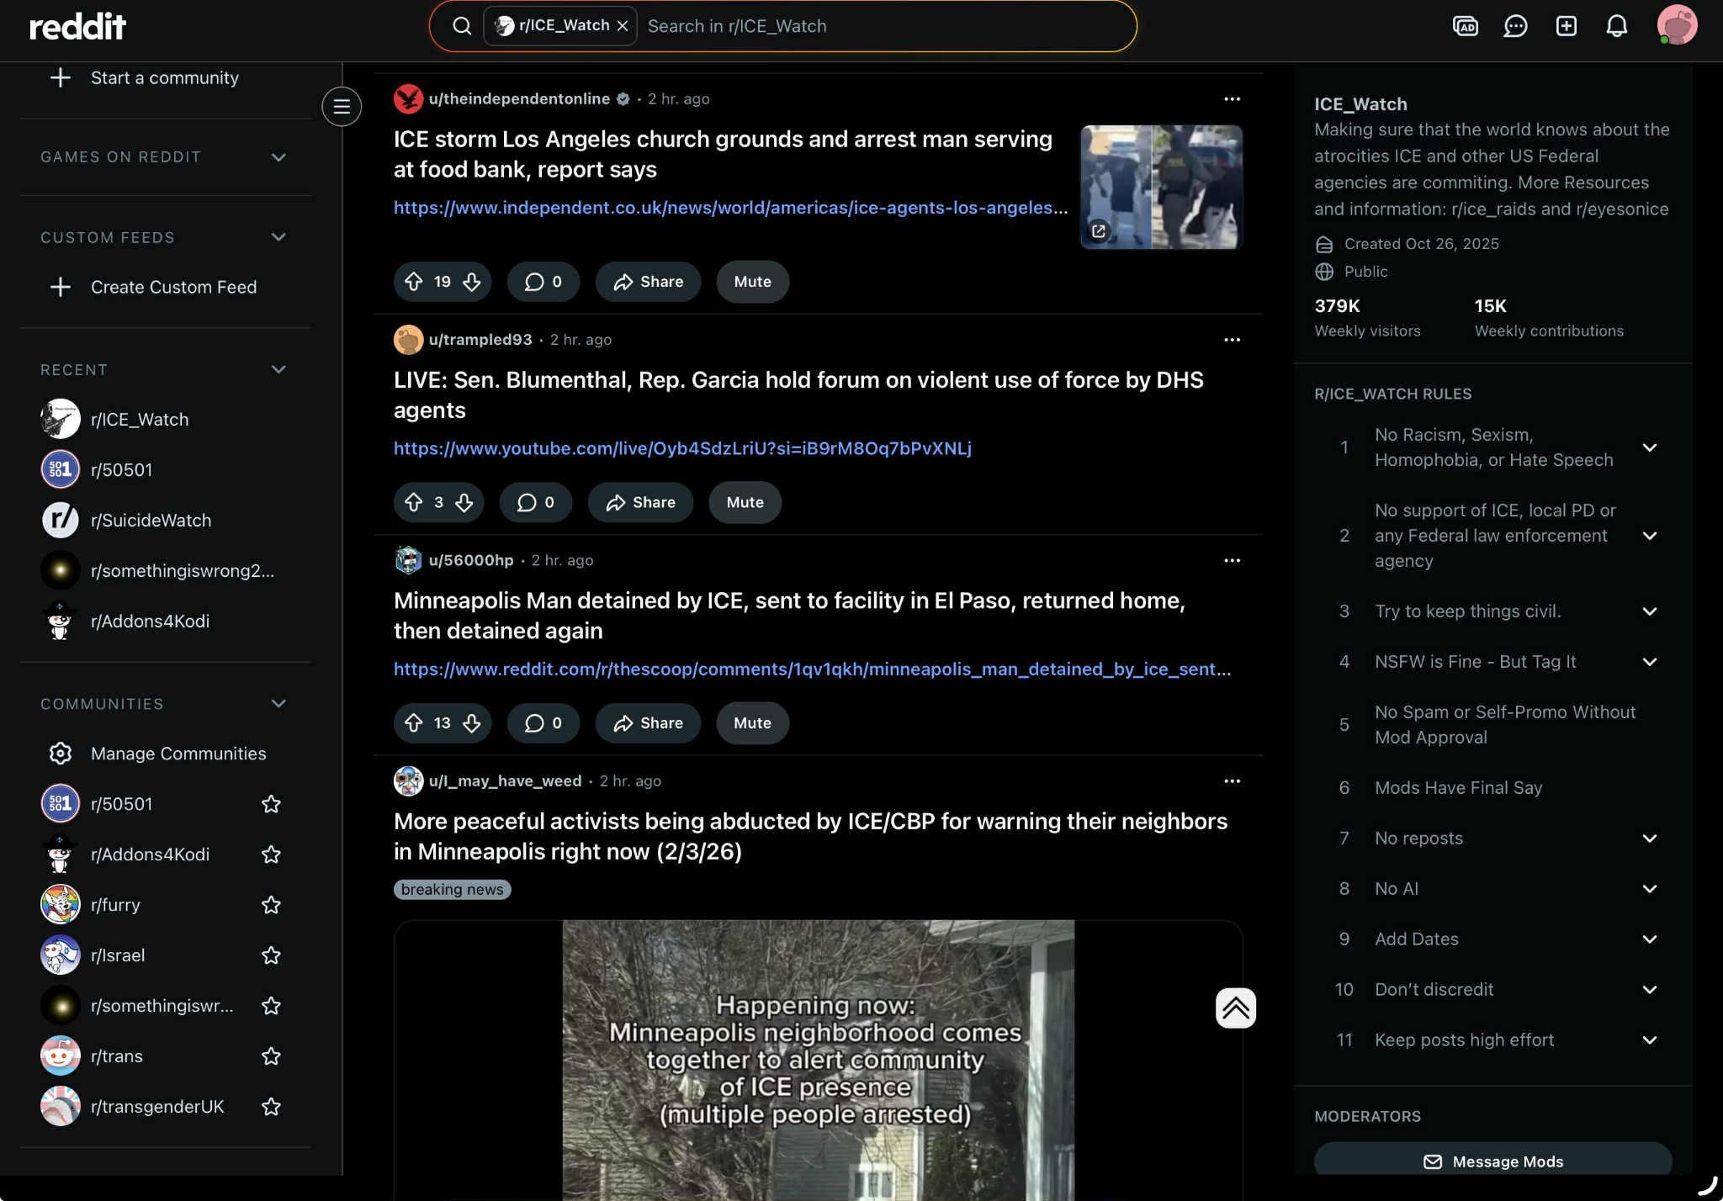Expand rule 8 No AI
Screen dimensions: 1723x1201
[x=1649, y=889]
